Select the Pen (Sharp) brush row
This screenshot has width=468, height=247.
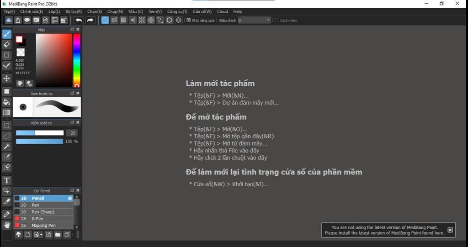click(43, 212)
